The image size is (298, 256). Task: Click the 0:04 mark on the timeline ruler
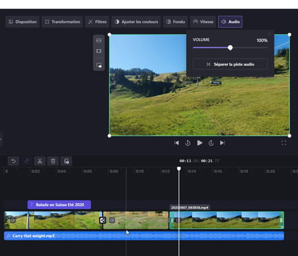tap(62, 171)
